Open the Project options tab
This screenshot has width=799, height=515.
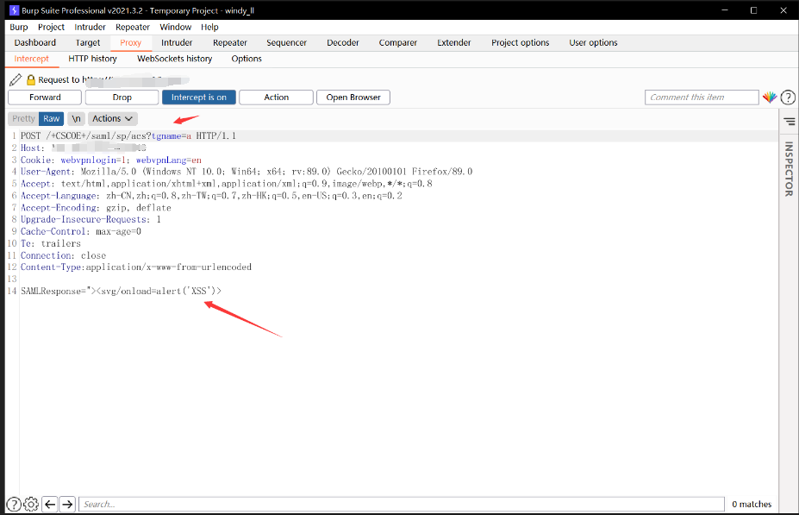tap(521, 43)
